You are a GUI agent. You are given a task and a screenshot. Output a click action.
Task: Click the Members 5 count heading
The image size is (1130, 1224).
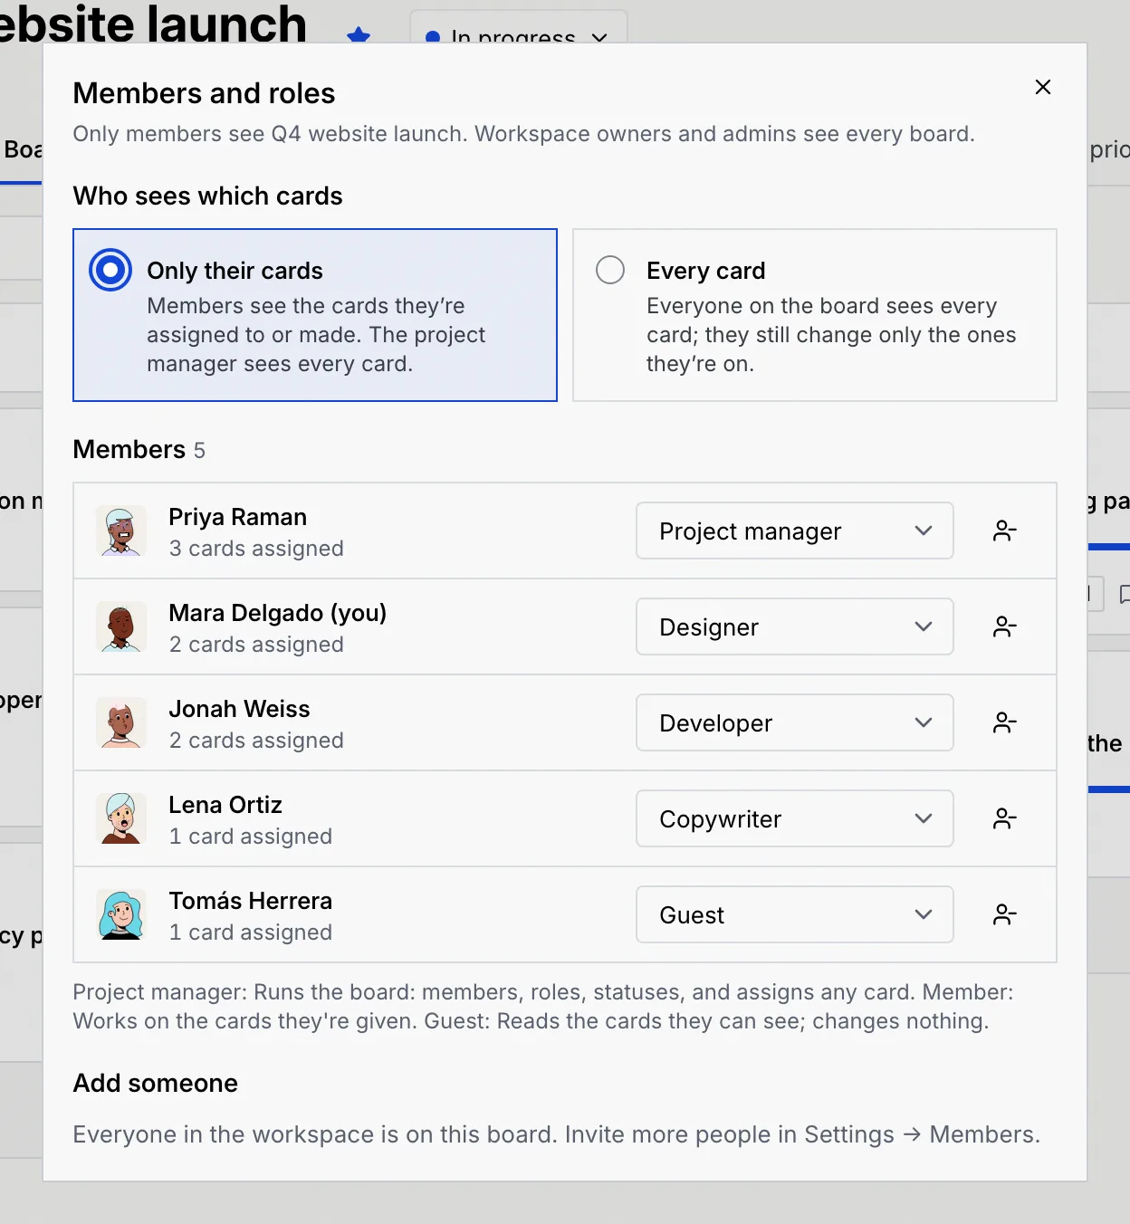tap(139, 449)
